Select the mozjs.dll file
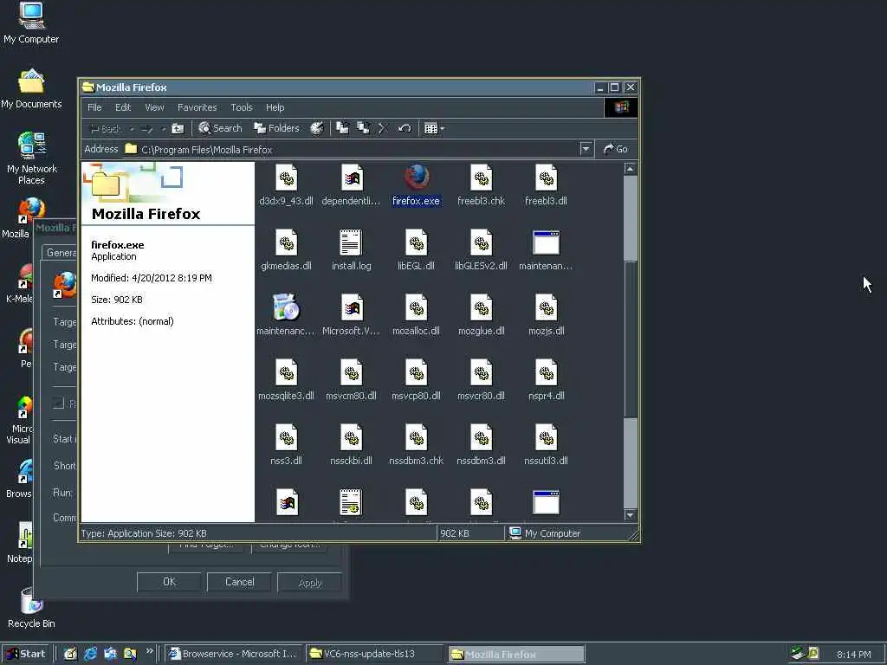The width and height of the screenshot is (887, 665). click(546, 315)
